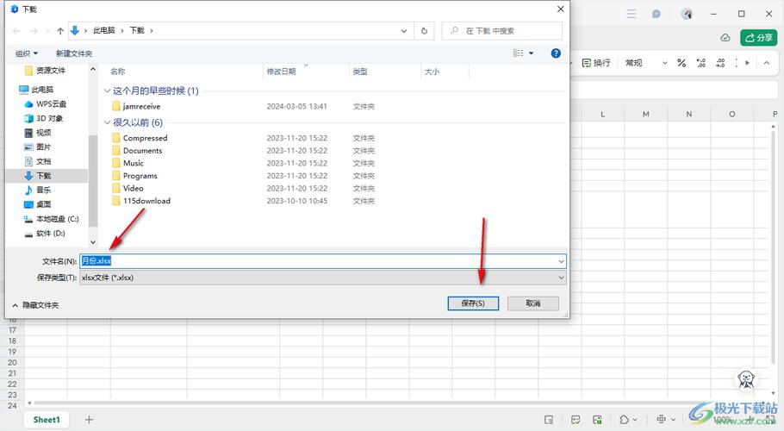
Task: Collapse folders with 隐藏文件夹
Action: (x=36, y=305)
